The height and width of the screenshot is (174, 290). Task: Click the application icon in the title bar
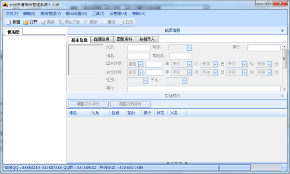pos(5,4)
